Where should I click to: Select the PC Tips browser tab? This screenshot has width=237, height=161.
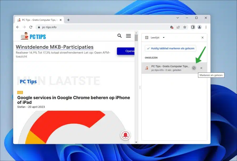pyautogui.click(x=39, y=20)
